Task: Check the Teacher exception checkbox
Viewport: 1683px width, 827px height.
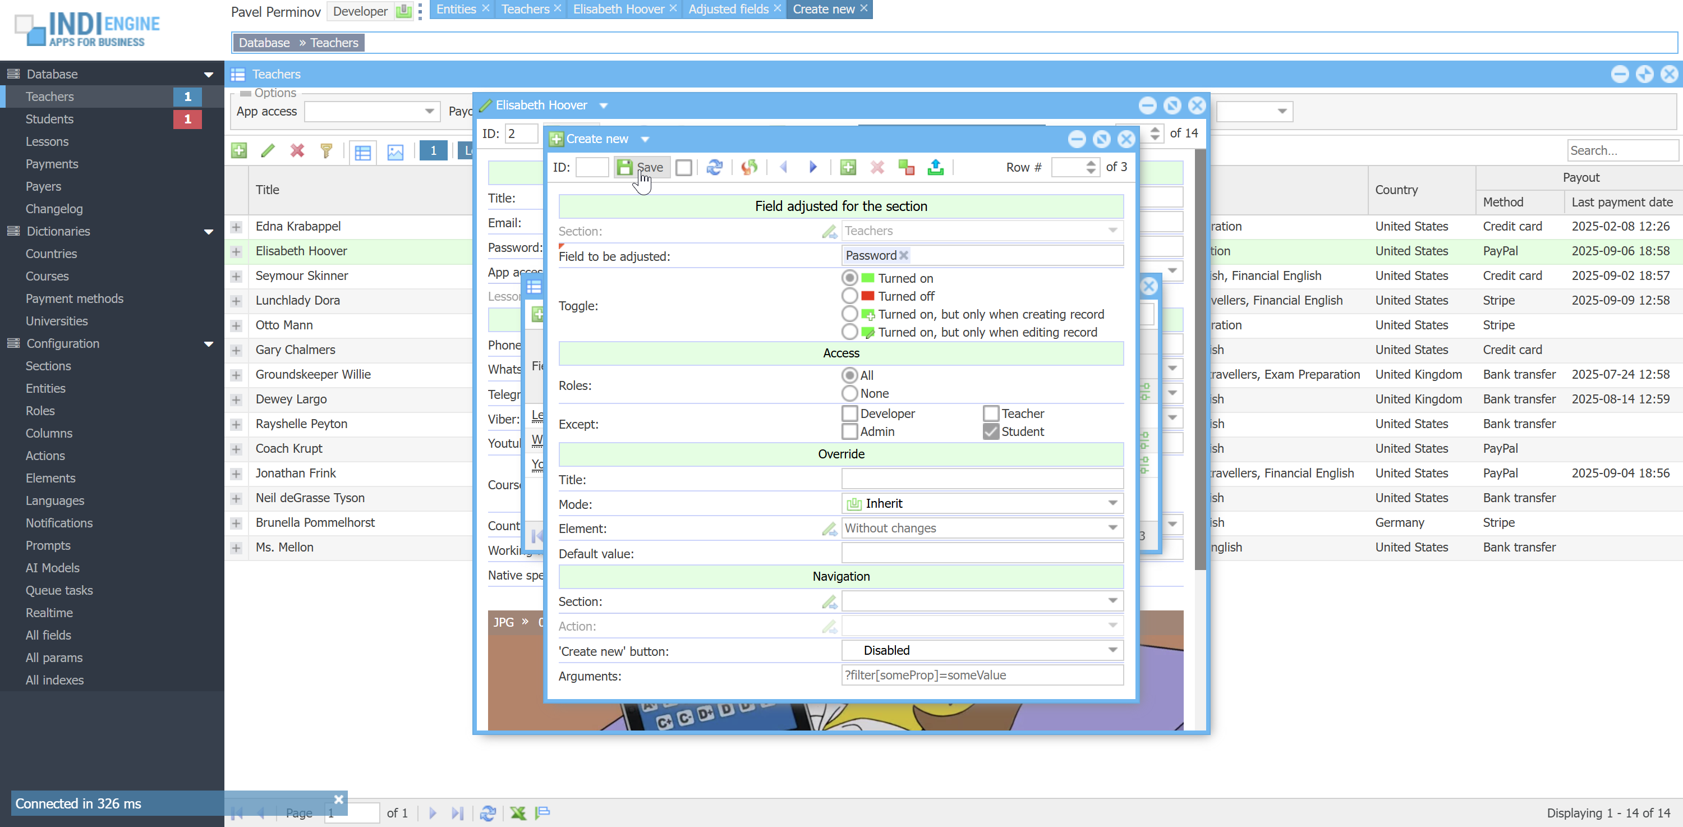Action: point(991,414)
